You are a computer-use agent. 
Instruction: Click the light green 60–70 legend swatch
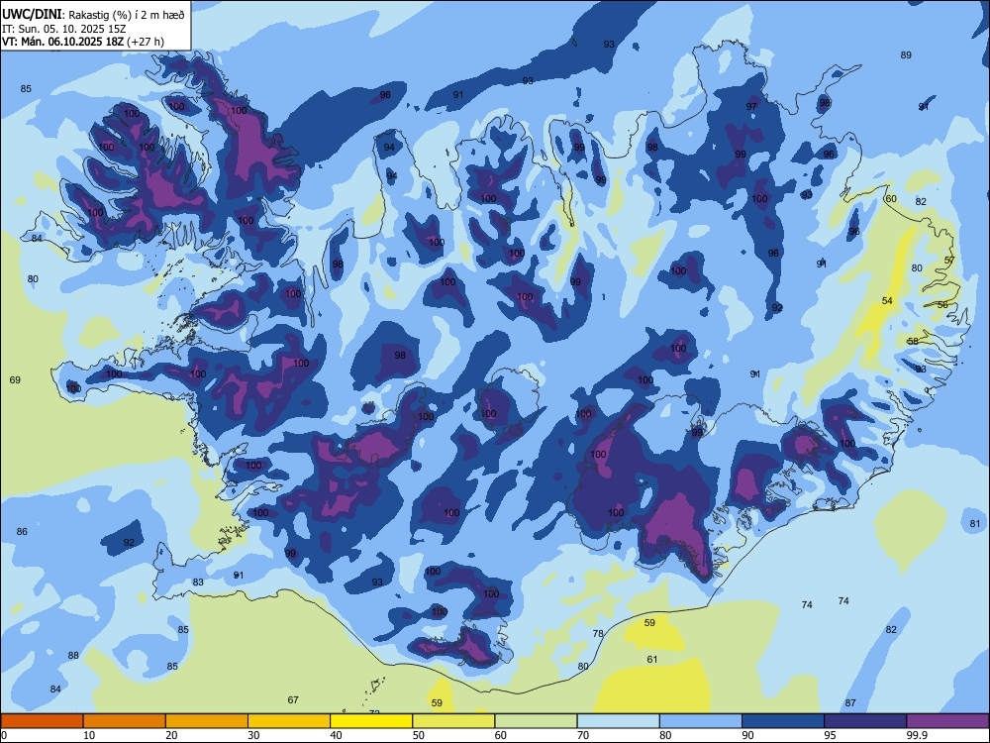(x=536, y=721)
